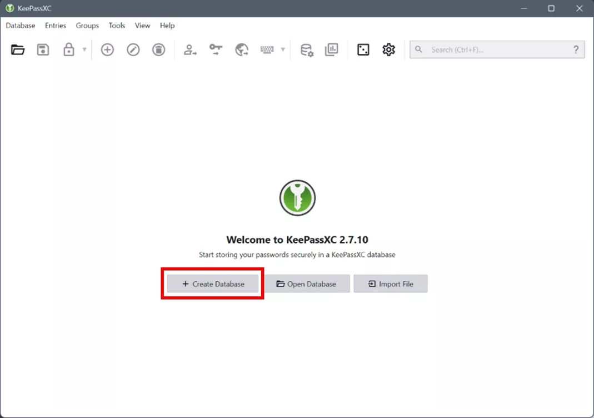The image size is (594, 418).
Task: Minimize the KeePassXC window
Action: coord(524,8)
